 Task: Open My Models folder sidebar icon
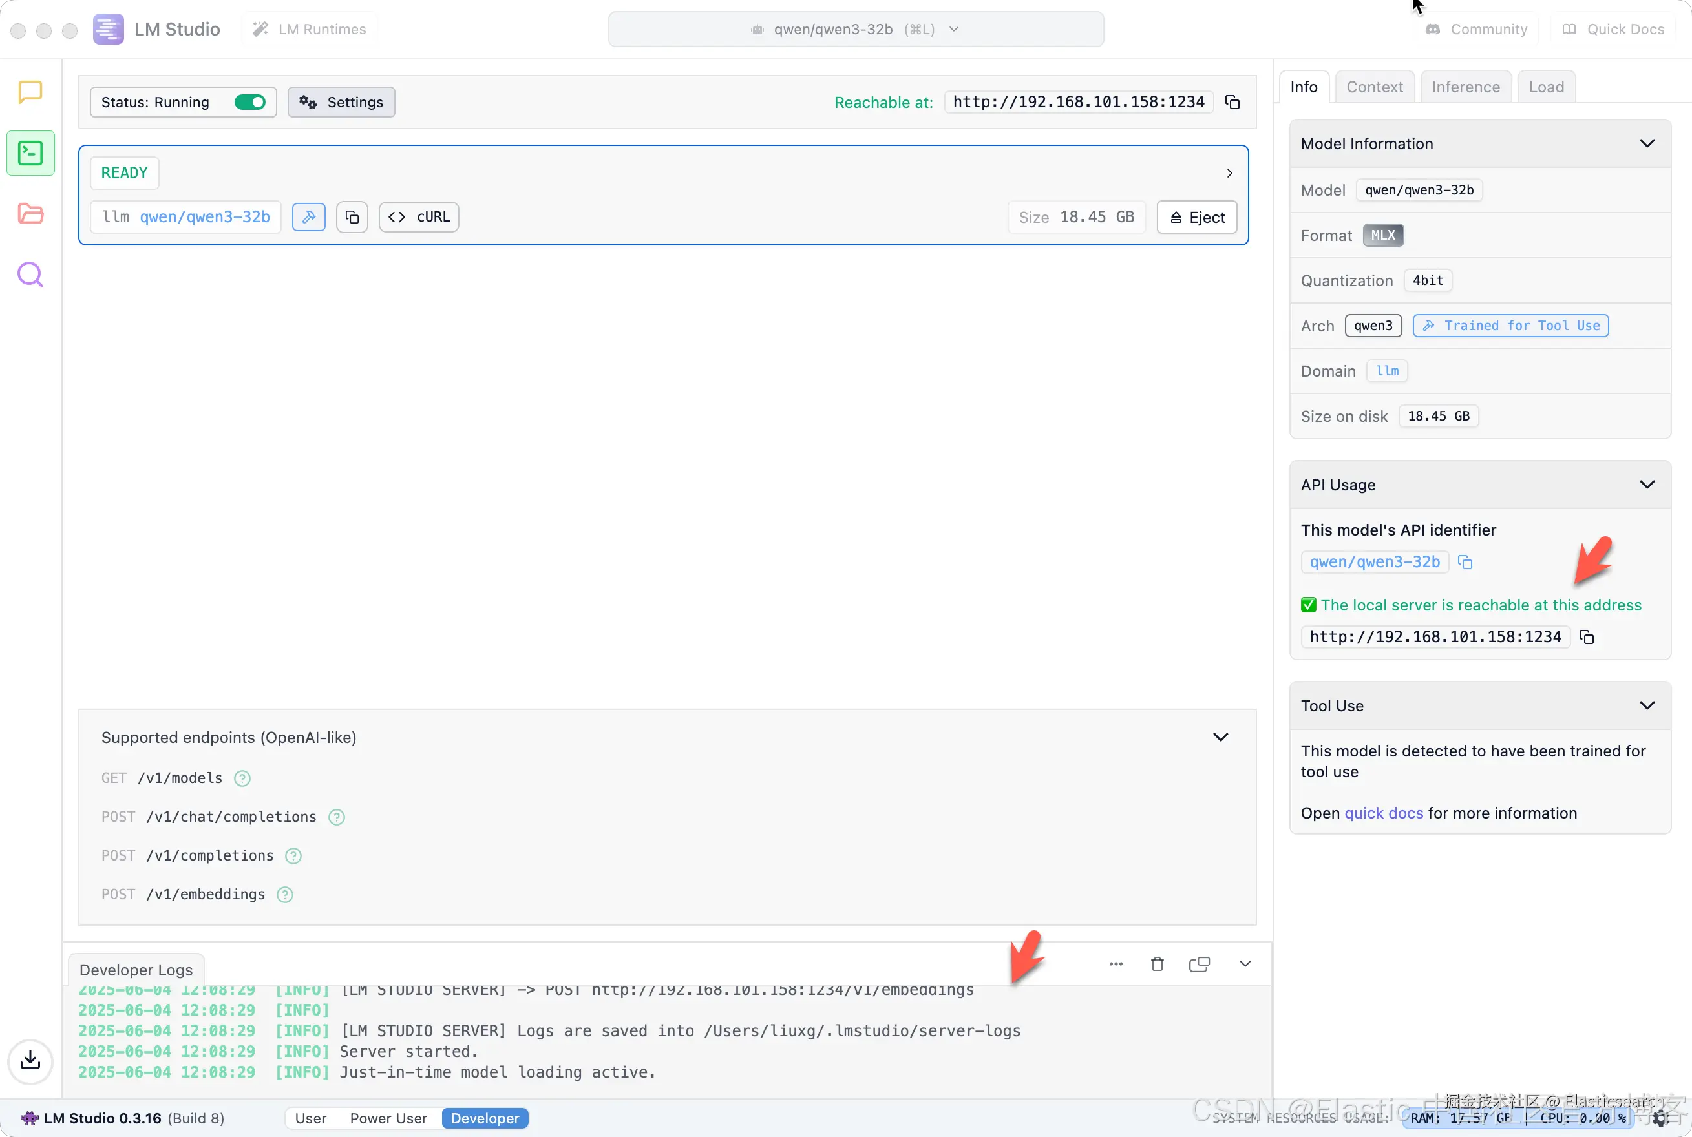point(30,213)
